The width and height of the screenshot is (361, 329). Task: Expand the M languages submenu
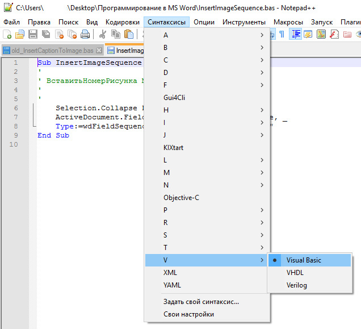[207, 172]
